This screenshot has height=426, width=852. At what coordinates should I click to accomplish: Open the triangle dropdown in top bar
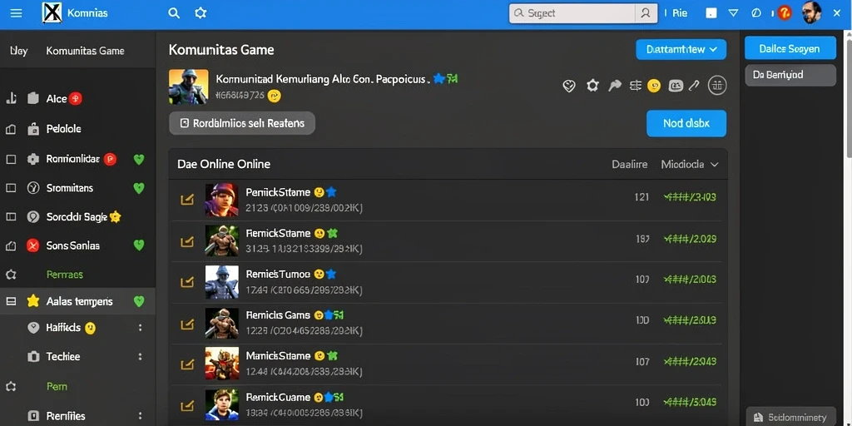click(733, 13)
